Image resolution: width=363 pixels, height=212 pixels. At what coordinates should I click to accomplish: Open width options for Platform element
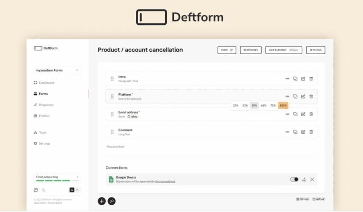[287, 96]
